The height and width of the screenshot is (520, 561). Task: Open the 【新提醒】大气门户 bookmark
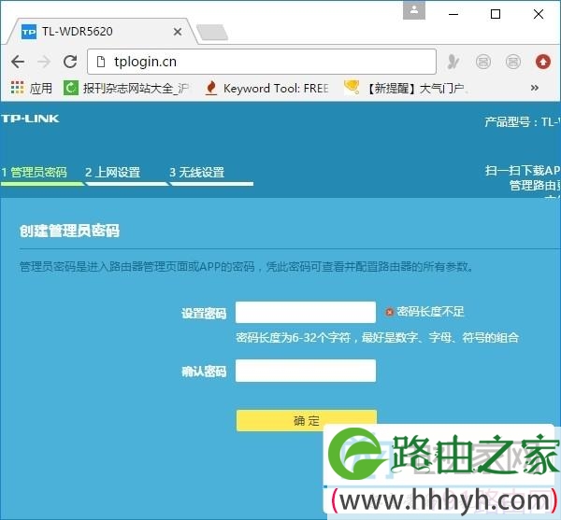coord(406,88)
